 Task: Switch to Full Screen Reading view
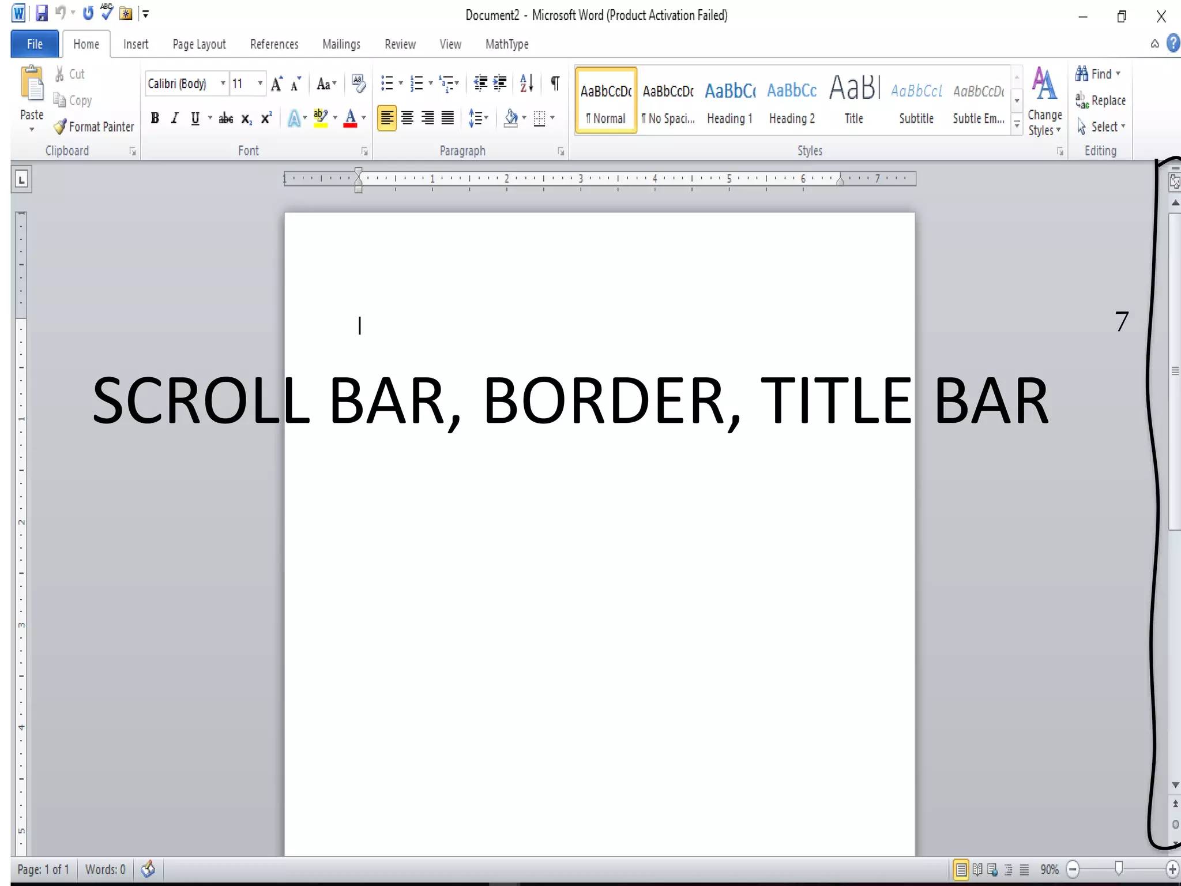(977, 869)
